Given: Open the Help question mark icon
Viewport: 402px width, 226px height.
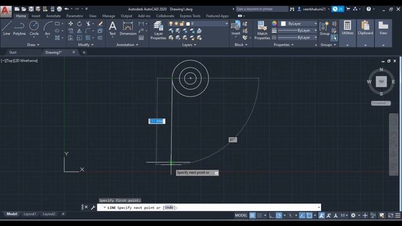Looking at the screenshot, I should tap(369, 9).
